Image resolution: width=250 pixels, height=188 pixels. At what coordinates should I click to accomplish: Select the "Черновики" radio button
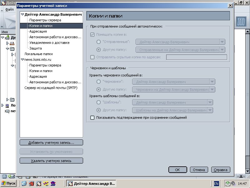[x=98, y=81]
